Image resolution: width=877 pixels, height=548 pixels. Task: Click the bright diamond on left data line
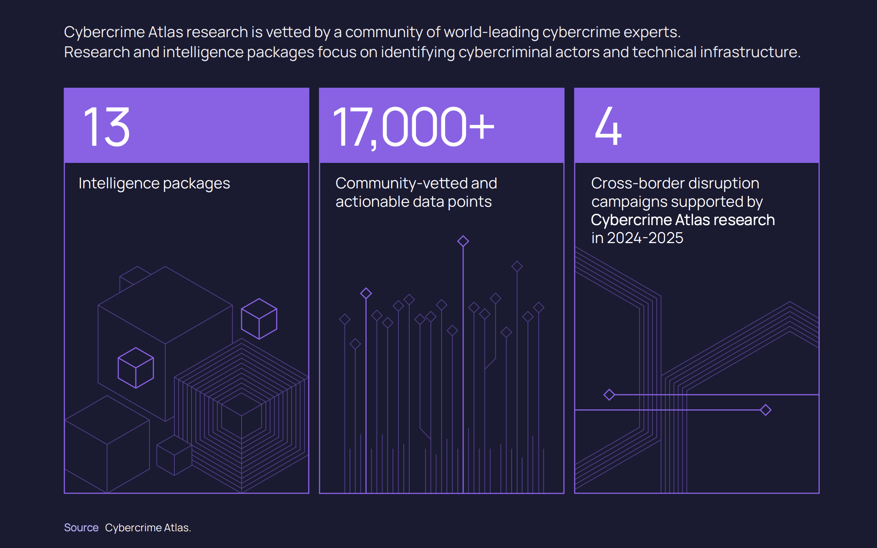coord(366,293)
